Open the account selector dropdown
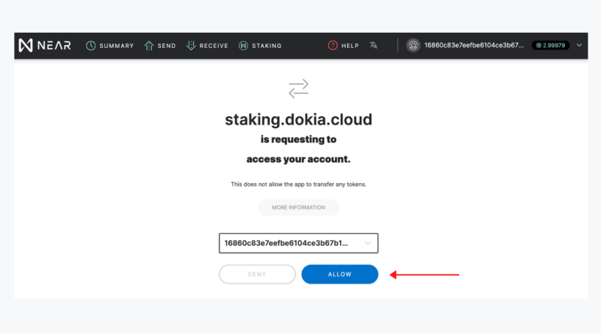This screenshot has height=333, width=601. (x=298, y=243)
